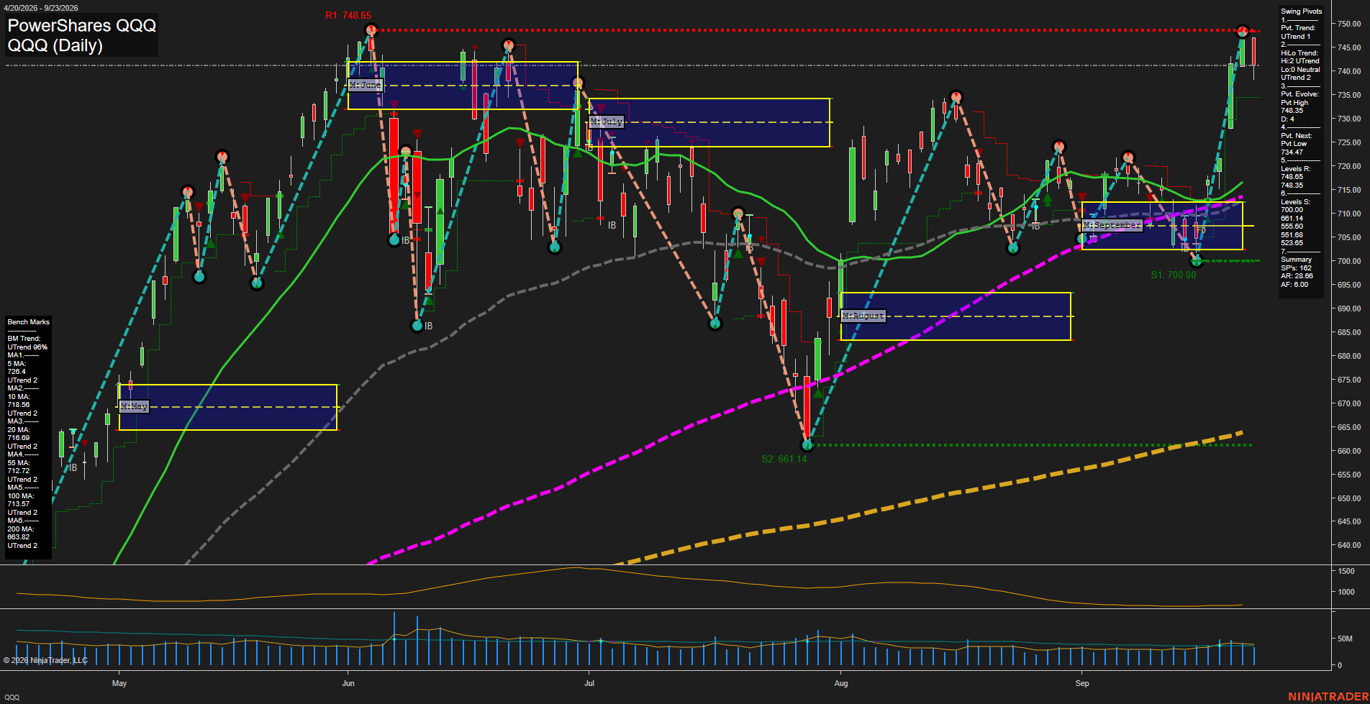The width and height of the screenshot is (1370, 704).
Task: Click the Sep label on time axis
Action: pos(1082,683)
